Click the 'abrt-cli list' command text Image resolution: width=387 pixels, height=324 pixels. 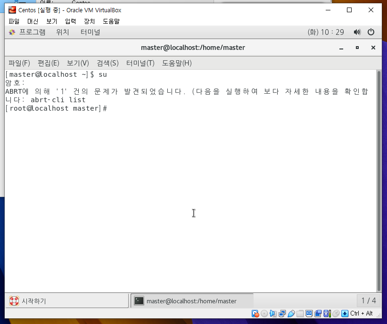[58, 100]
